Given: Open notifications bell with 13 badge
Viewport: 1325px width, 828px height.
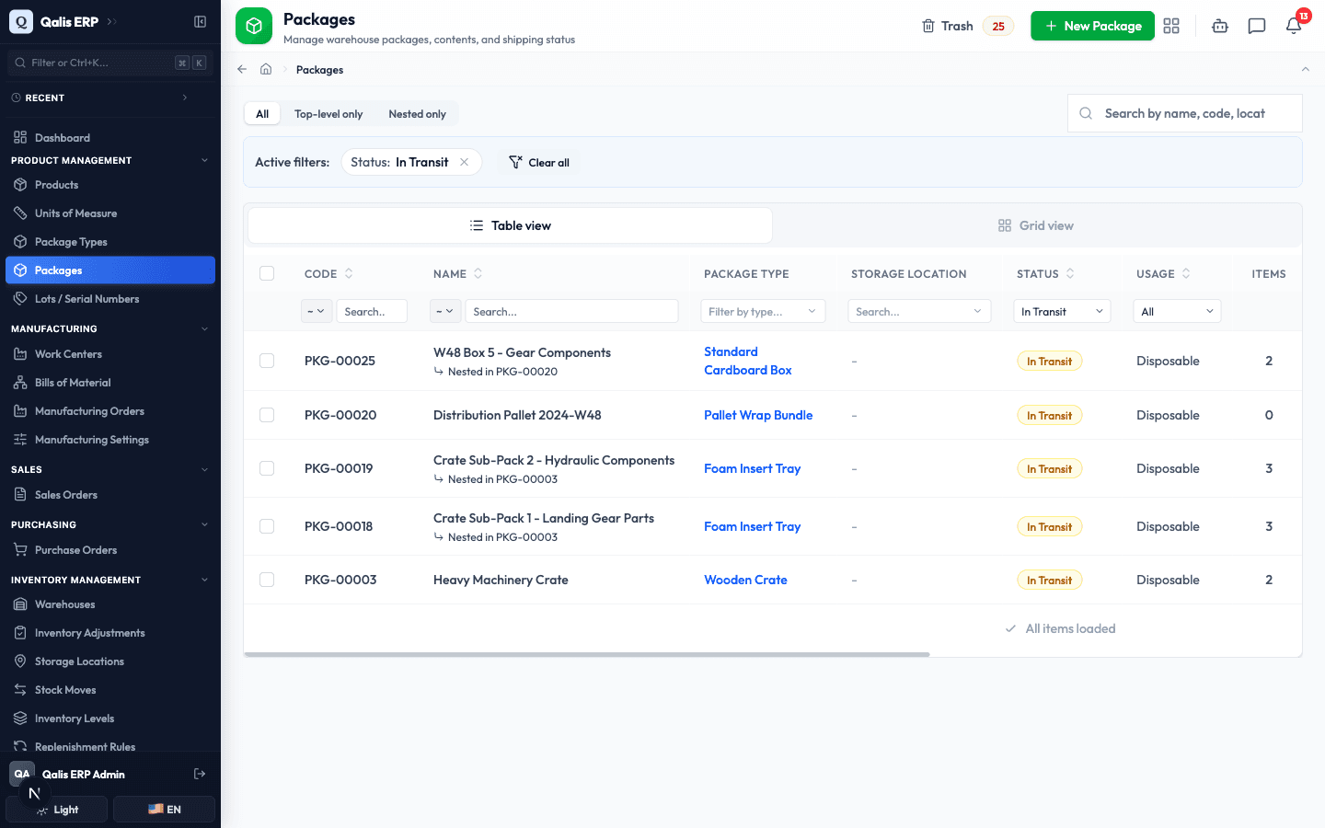Looking at the screenshot, I should (1294, 26).
